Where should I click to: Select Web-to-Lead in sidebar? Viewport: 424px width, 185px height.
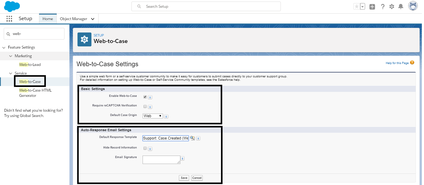(30, 65)
